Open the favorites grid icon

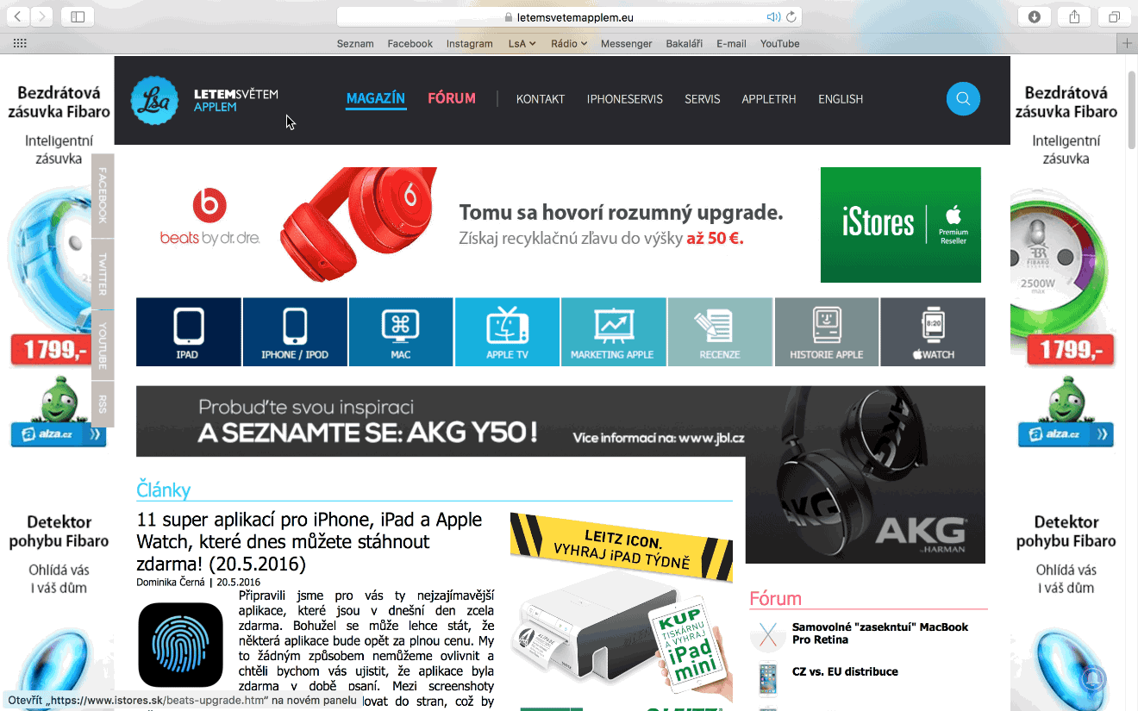20,43
